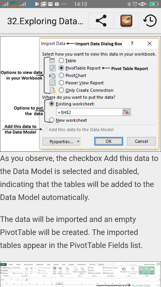Click the Only Create Connection icon

[53, 90]
